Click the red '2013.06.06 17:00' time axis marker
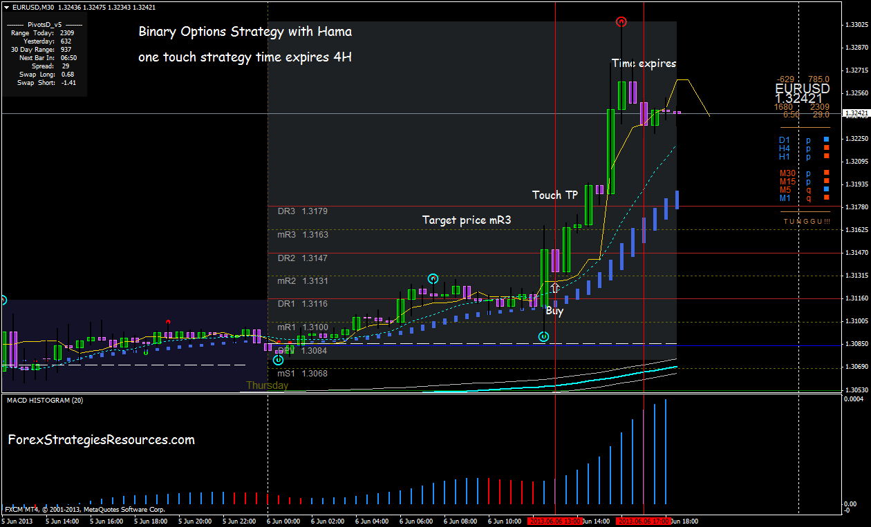Image resolution: width=871 pixels, height=527 pixels. [x=644, y=520]
